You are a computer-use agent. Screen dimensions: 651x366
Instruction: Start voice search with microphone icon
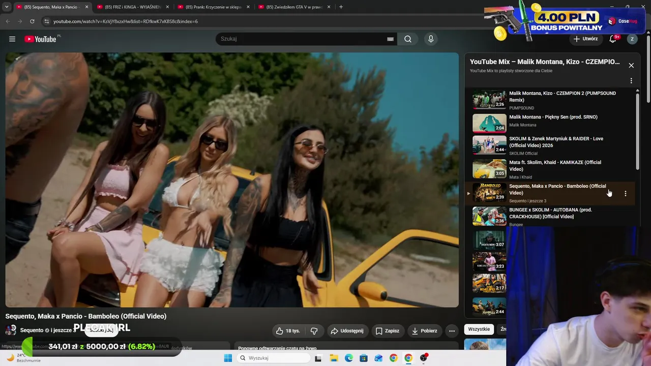[431, 39]
